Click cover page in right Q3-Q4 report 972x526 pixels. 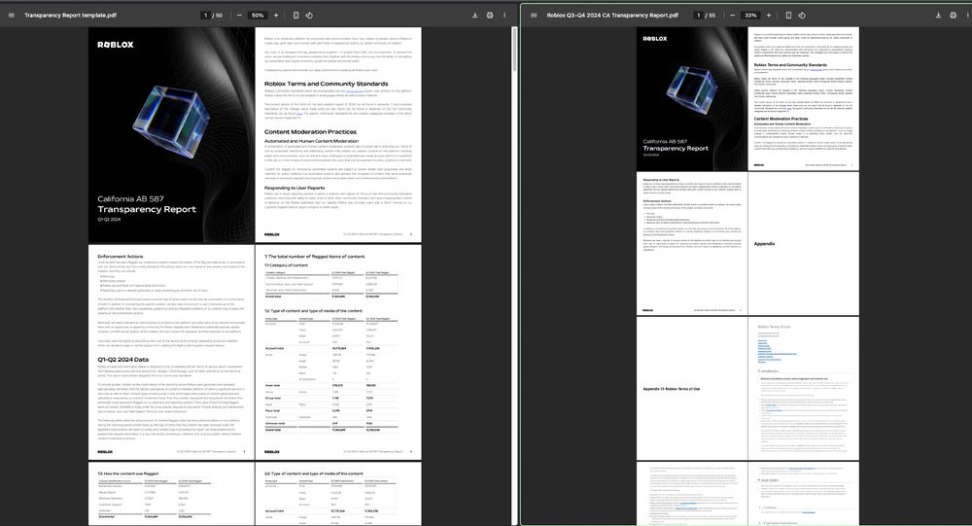pos(692,99)
